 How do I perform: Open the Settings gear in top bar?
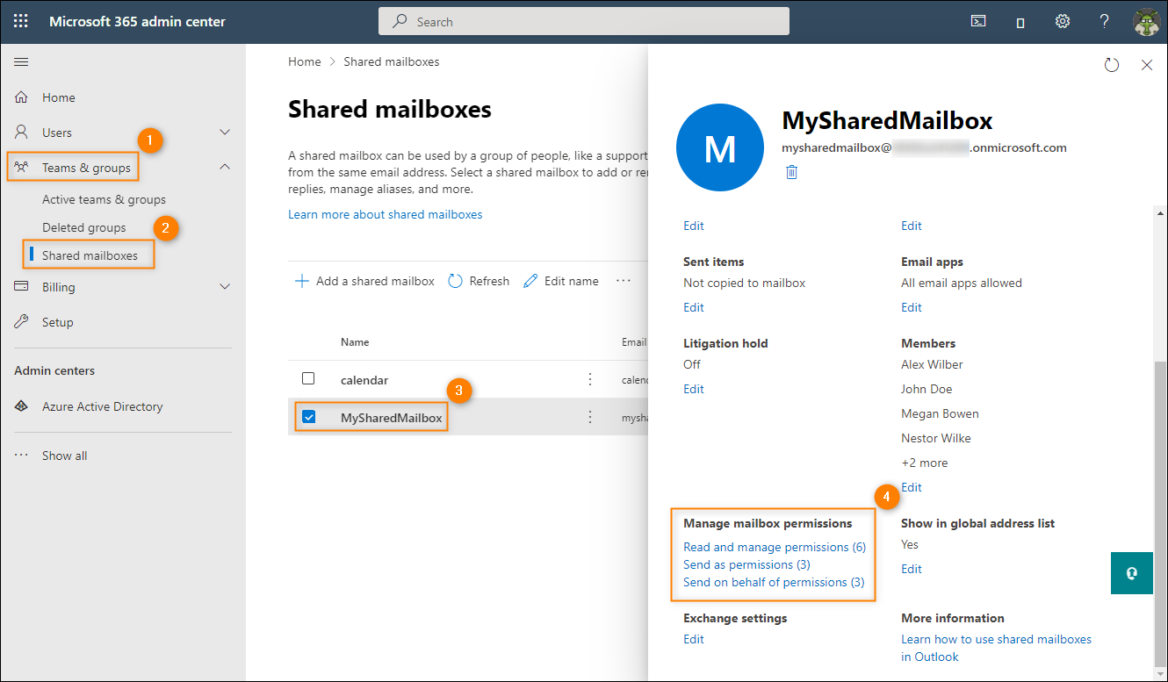(x=1062, y=21)
